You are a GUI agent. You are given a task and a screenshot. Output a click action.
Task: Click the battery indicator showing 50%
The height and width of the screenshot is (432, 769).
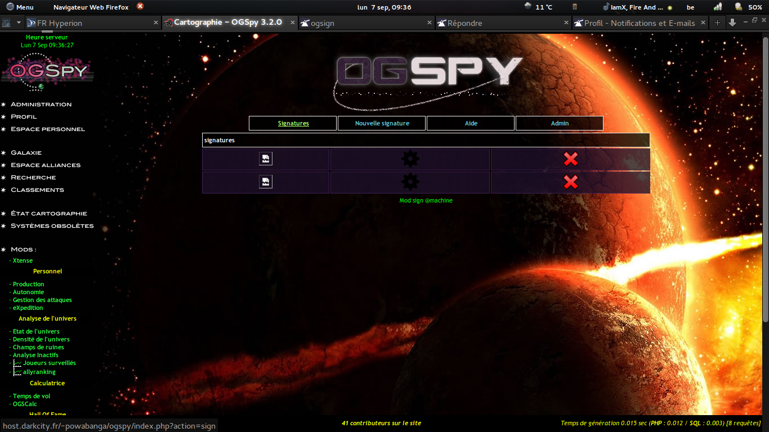click(x=749, y=7)
